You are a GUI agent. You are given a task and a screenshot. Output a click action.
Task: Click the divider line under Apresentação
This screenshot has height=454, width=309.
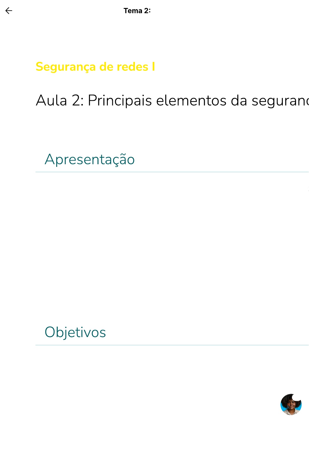[x=172, y=172]
